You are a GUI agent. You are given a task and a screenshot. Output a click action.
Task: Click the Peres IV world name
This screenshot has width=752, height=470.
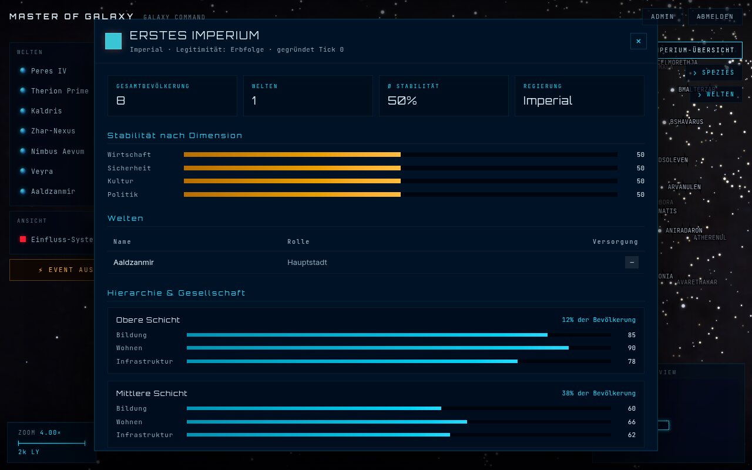[49, 71]
